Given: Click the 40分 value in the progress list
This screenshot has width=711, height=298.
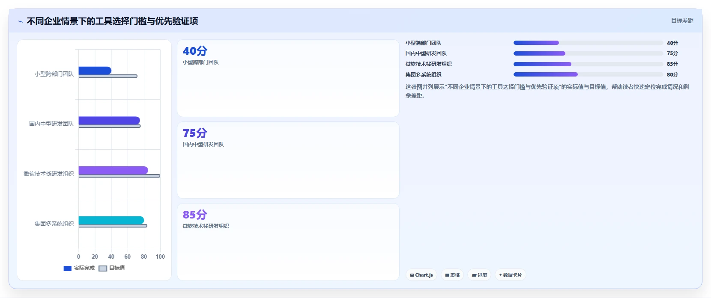Looking at the screenshot, I should coord(672,43).
